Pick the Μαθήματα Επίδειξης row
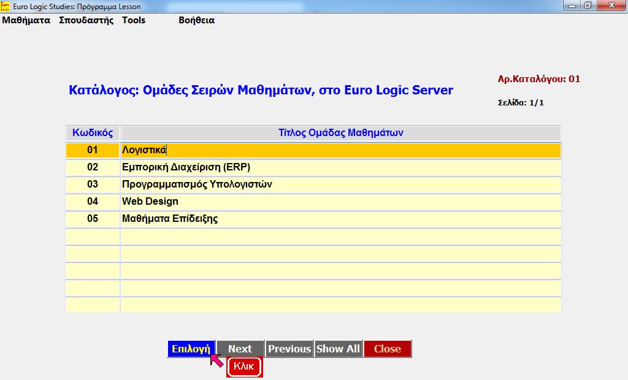The height and width of the screenshot is (380, 628). pos(340,219)
